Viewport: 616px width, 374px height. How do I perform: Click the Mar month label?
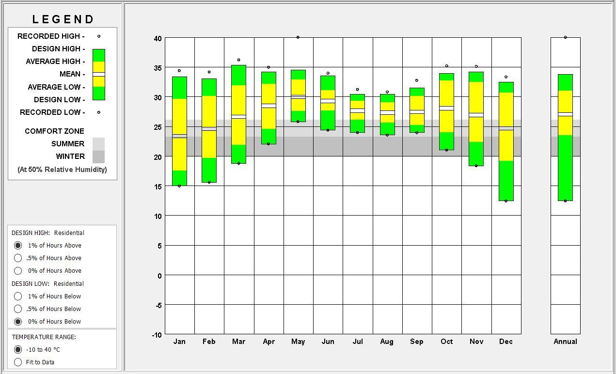[238, 342]
